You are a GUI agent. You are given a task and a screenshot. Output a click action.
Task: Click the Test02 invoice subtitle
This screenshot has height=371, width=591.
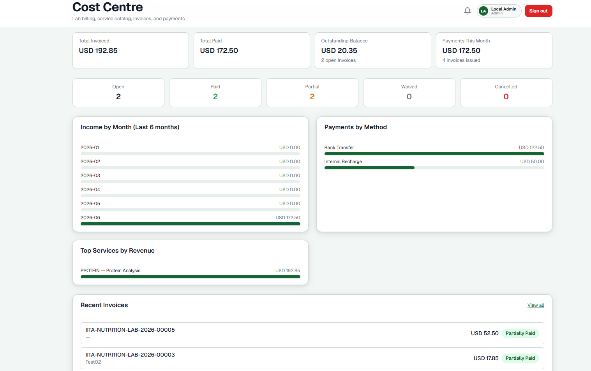[93, 362]
